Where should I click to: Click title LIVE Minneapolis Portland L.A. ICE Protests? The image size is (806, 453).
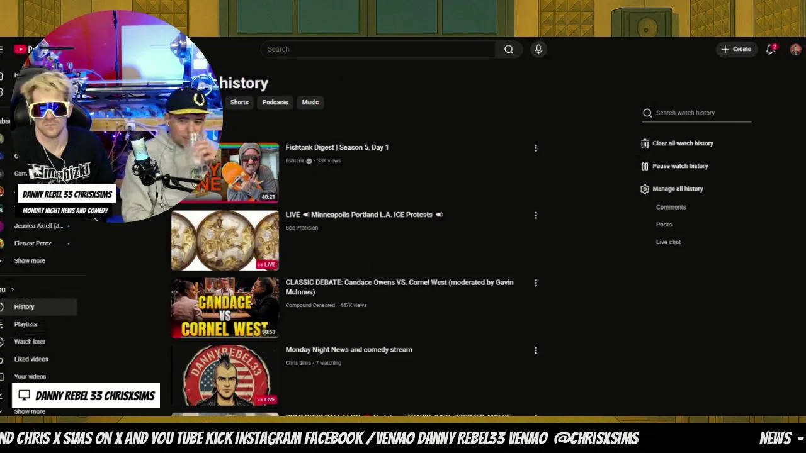click(x=364, y=215)
